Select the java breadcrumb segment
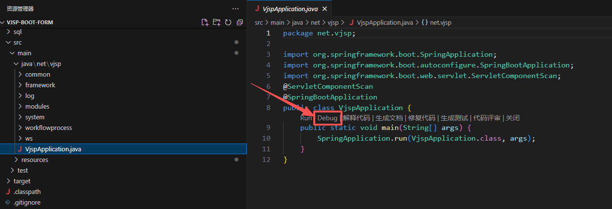The height and width of the screenshot is (209, 612). (298, 22)
